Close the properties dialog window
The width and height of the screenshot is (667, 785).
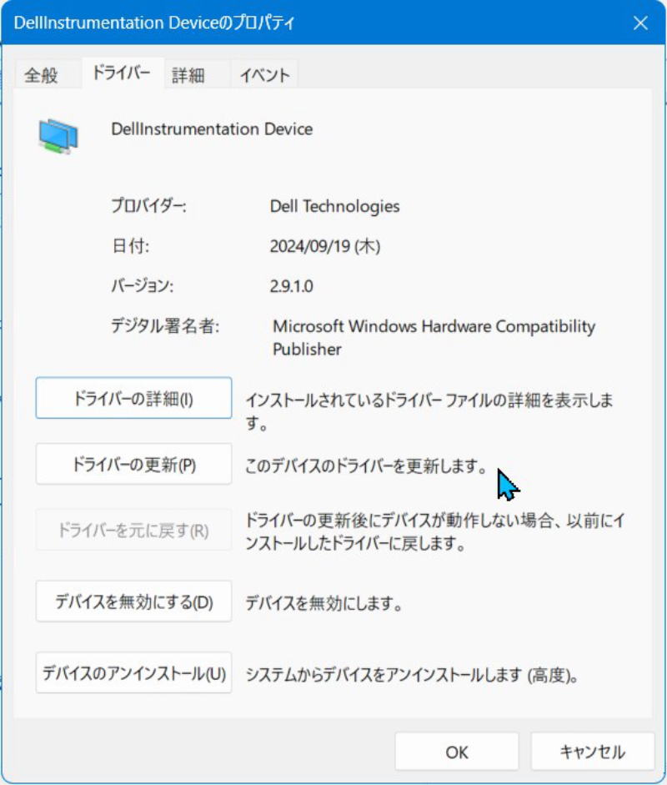640,23
